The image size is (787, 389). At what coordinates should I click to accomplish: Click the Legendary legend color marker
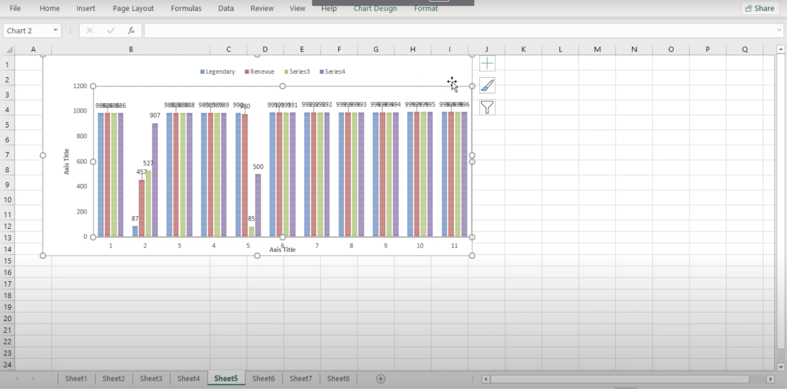point(202,72)
